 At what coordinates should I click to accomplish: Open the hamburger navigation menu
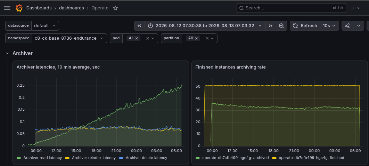pos(7,8)
